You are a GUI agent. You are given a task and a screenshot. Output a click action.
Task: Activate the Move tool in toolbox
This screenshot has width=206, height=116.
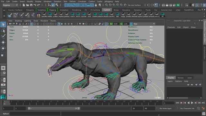[x=3, y=42]
